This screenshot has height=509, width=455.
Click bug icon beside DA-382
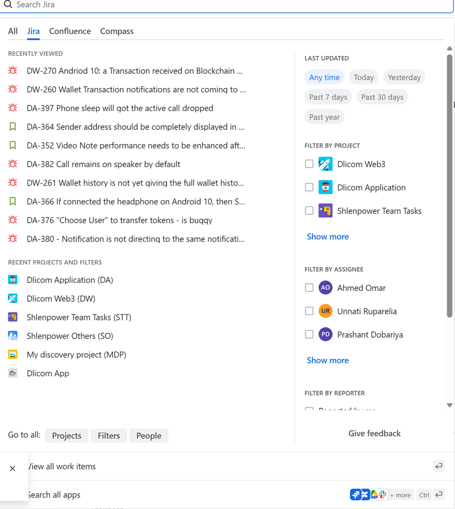tap(13, 164)
